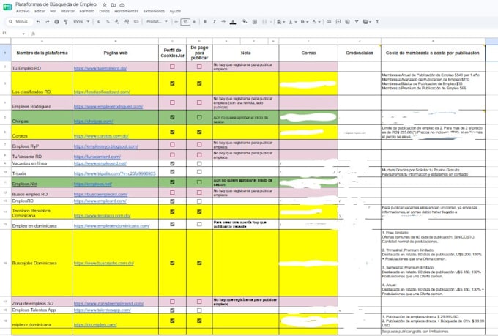Star the Plataformas de Búsqueda de Empleo document
The width and height of the screenshot is (498, 336).
coord(105,5)
